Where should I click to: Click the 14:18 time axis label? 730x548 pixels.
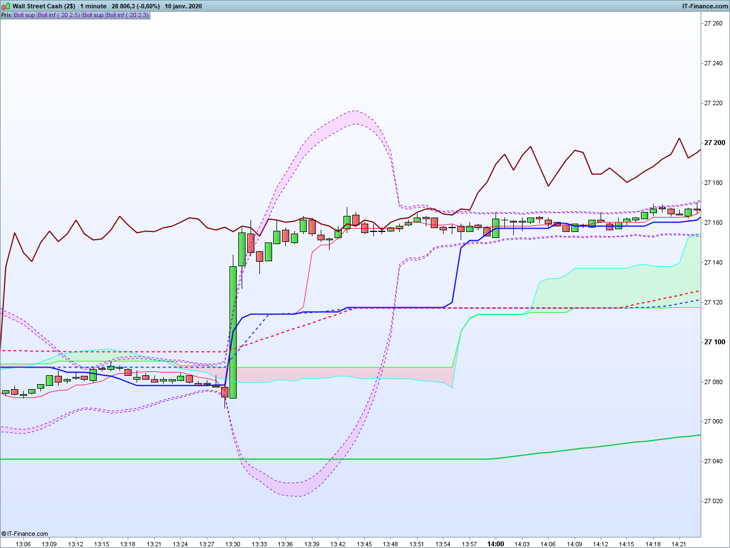point(653,544)
